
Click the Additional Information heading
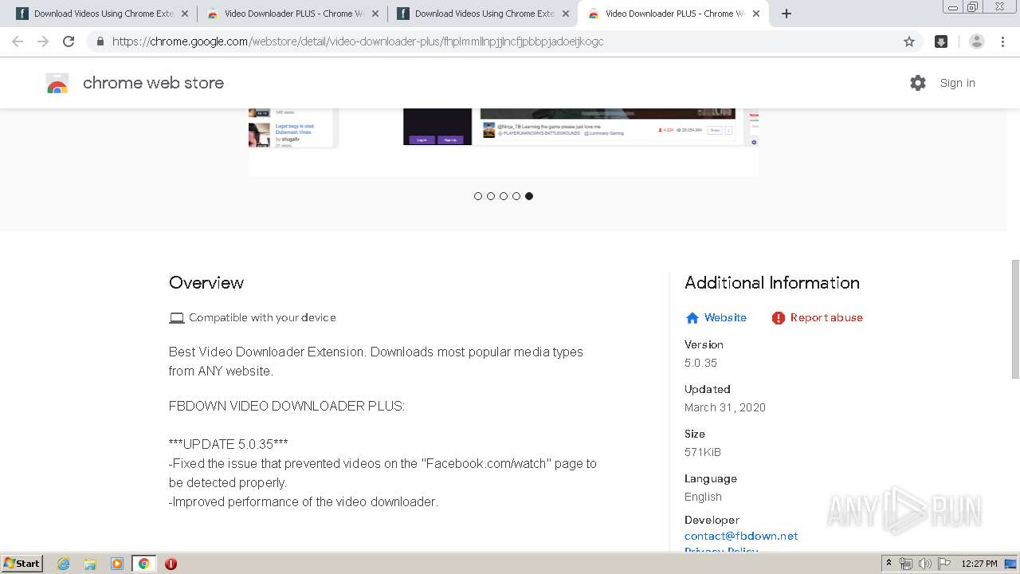click(772, 283)
